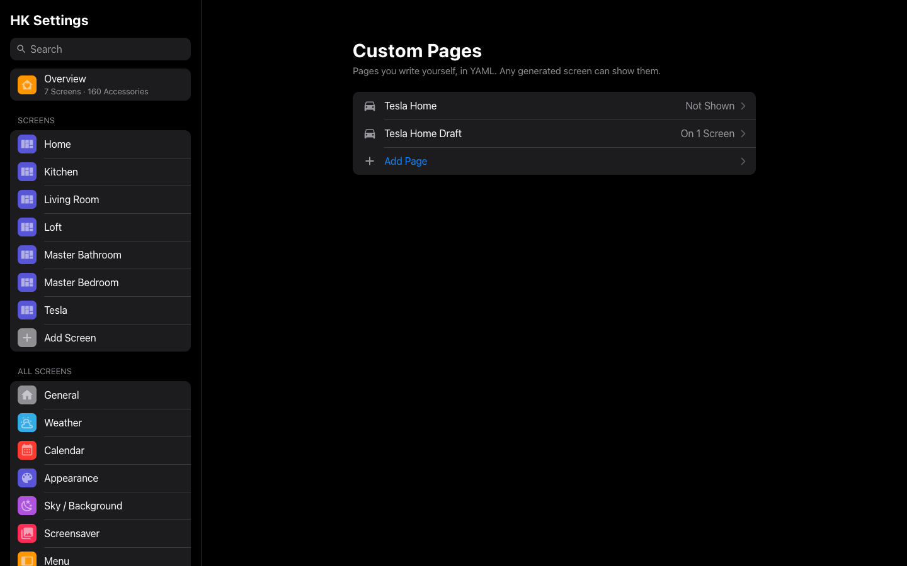Open Screensaver photos icon
907x566 pixels.
[27, 533]
